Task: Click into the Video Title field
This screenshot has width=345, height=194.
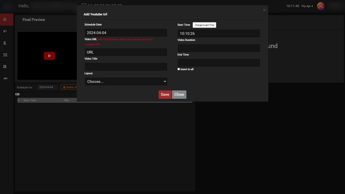Action: (126, 67)
